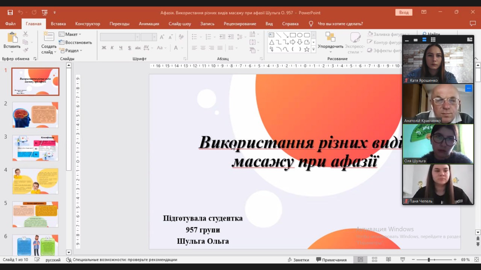Click the zoom slider handle
This screenshot has height=270, width=481.
pyautogui.click(x=428, y=259)
